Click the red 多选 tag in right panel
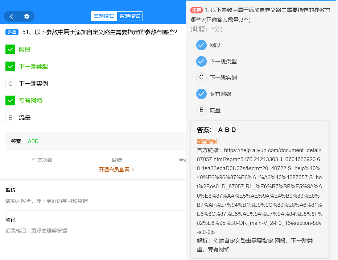The image size is (338, 260). click(x=196, y=10)
